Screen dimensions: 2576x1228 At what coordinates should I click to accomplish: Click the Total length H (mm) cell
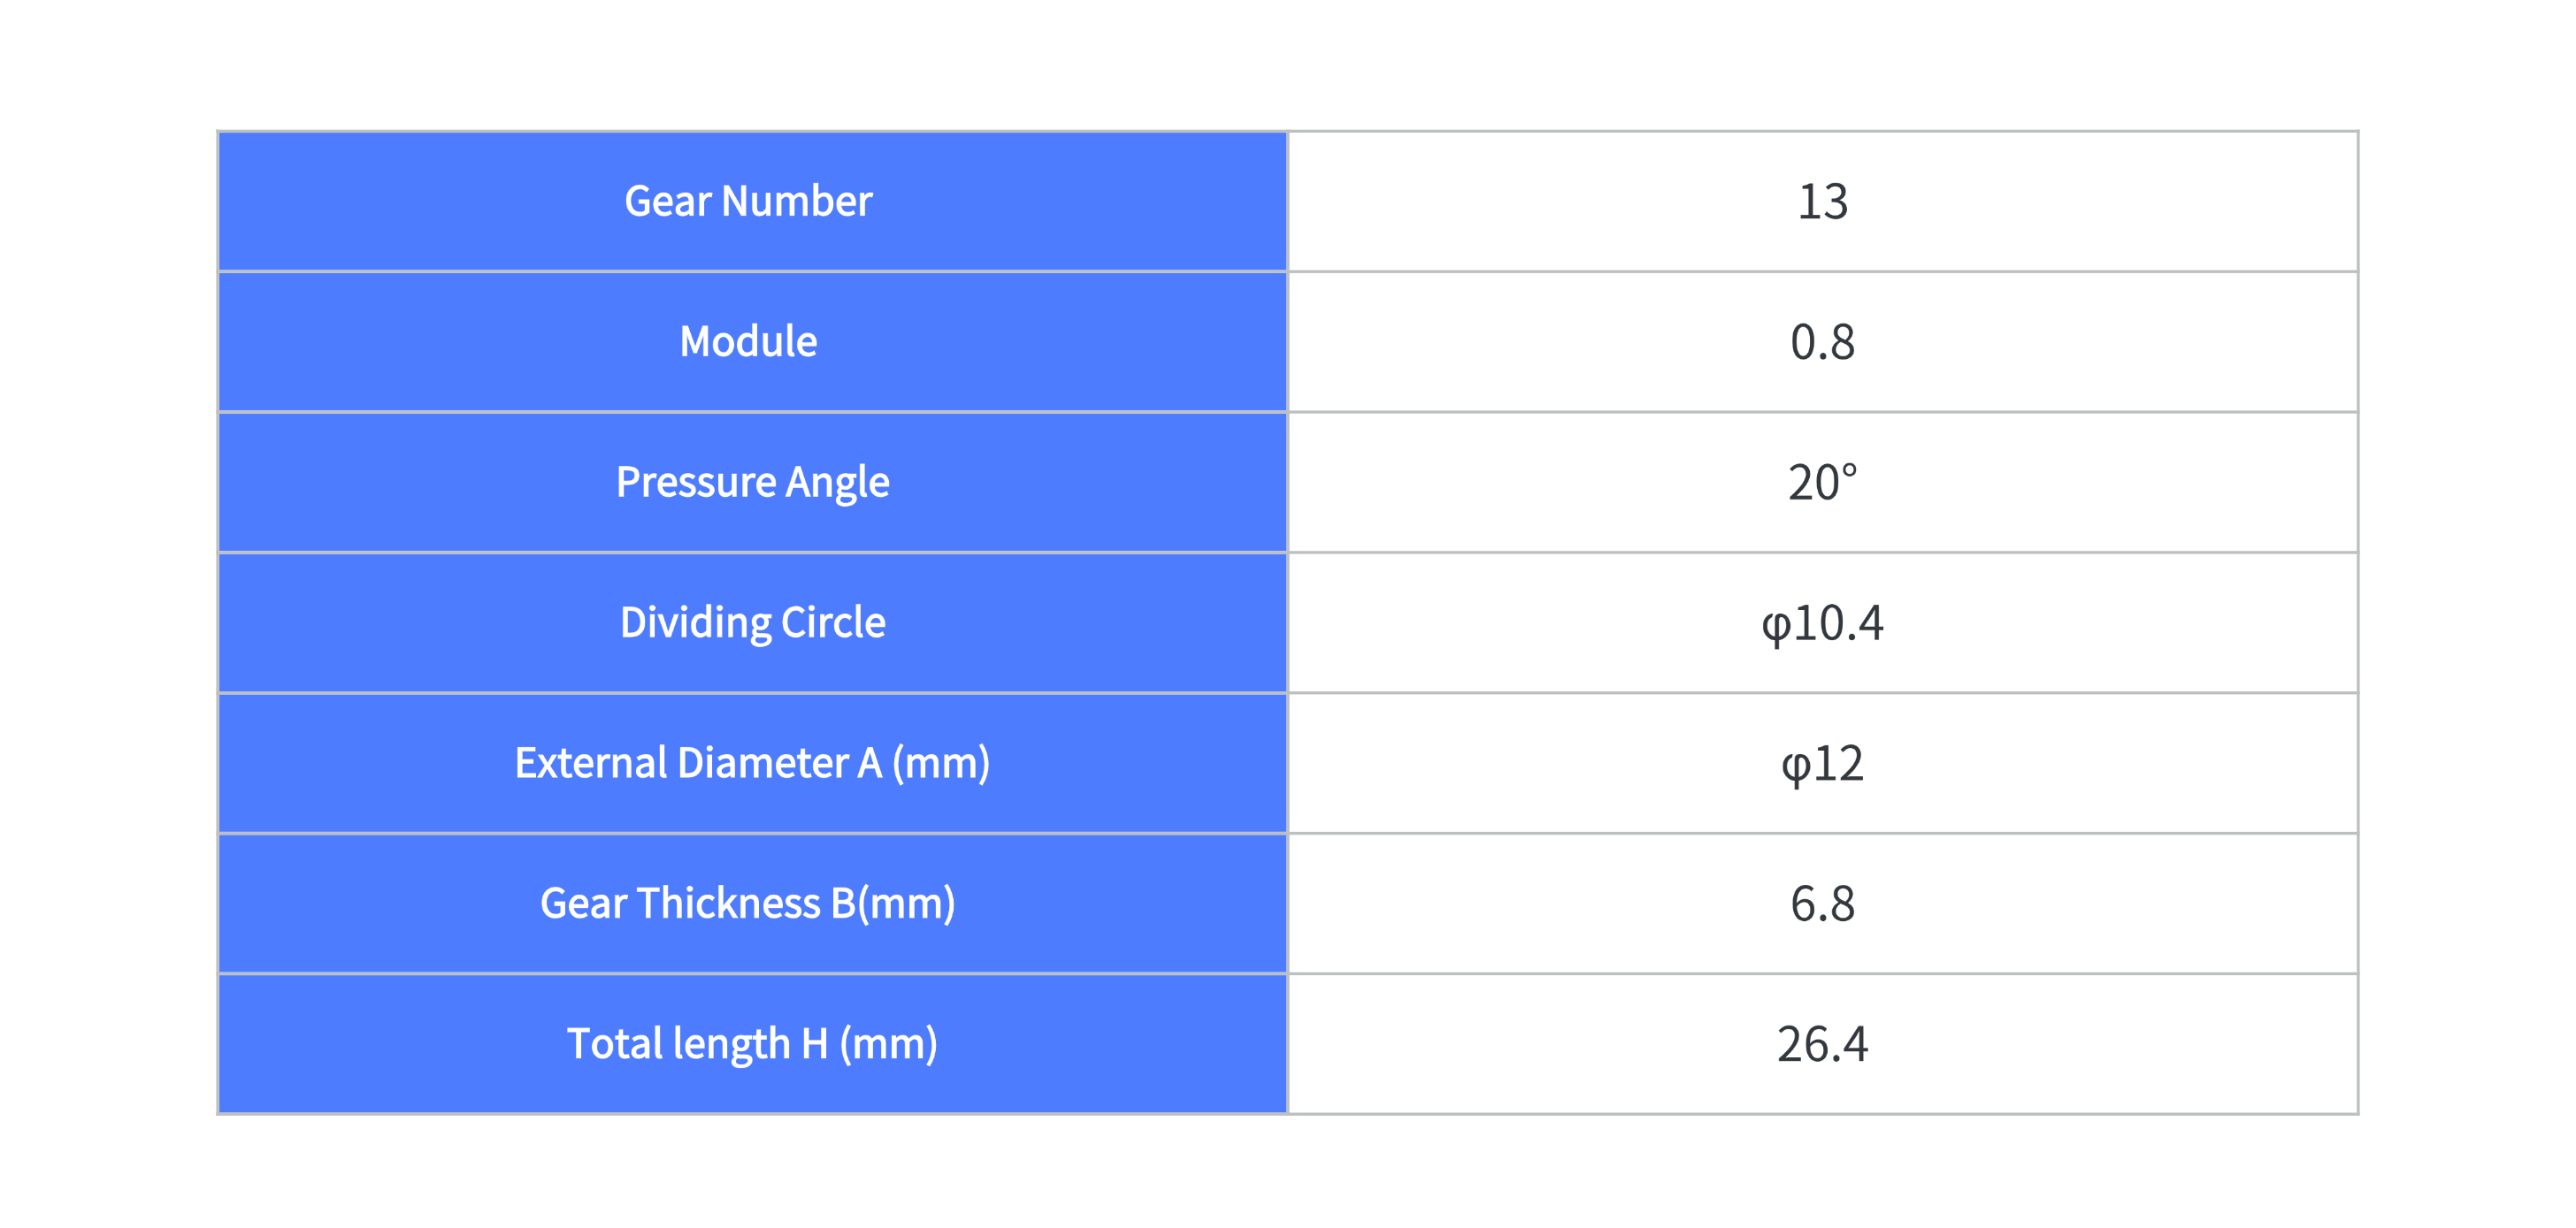(752, 1044)
